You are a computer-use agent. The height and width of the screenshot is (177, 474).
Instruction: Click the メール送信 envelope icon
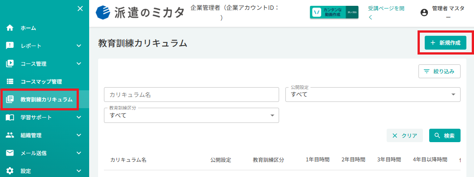click(x=10, y=153)
